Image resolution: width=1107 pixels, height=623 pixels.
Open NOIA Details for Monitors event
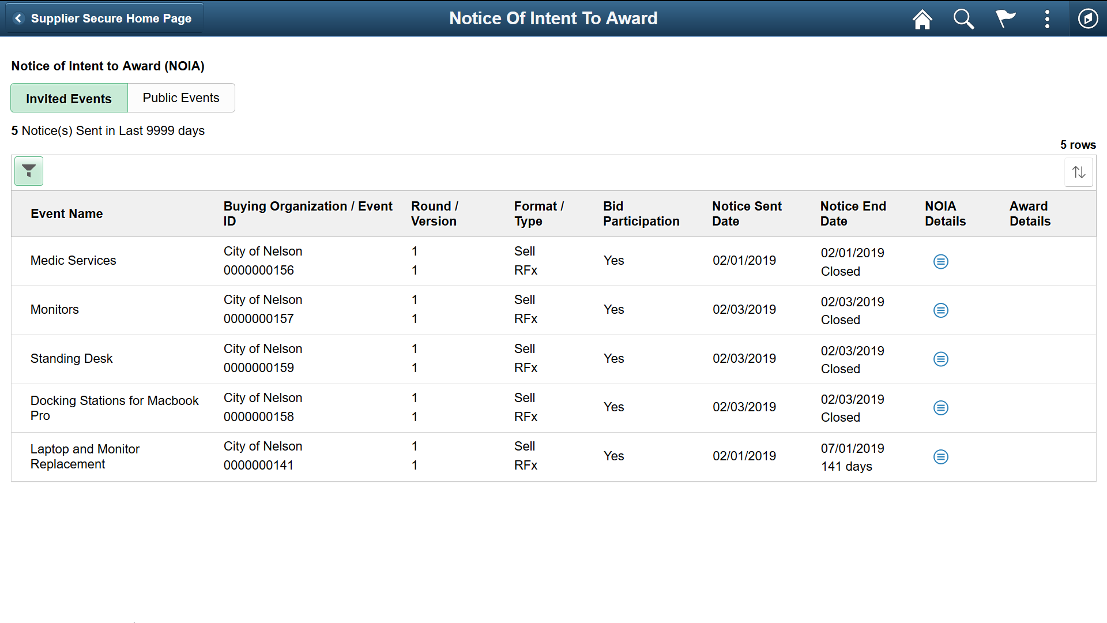pos(940,310)
